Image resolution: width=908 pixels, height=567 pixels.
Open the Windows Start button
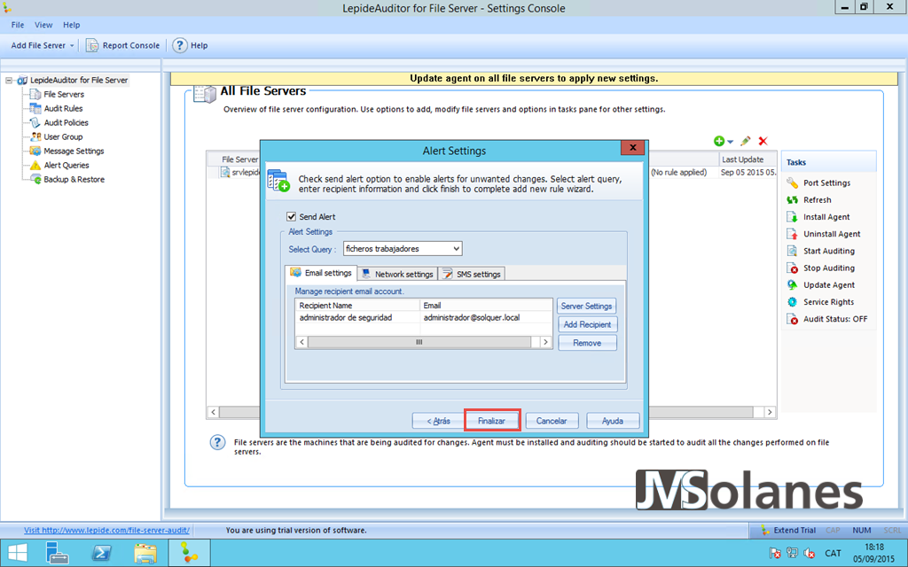17,553
